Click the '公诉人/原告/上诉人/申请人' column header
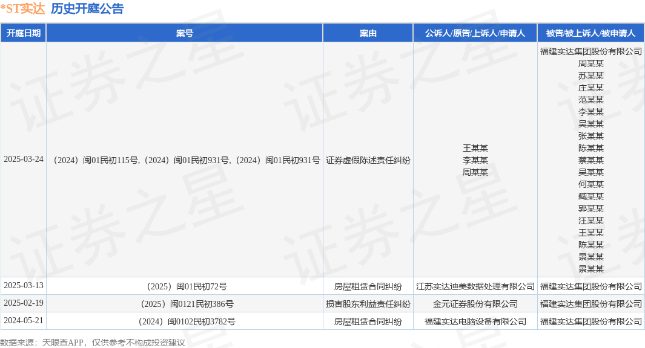Screen dimensions: 645x348 pos(475,33)
